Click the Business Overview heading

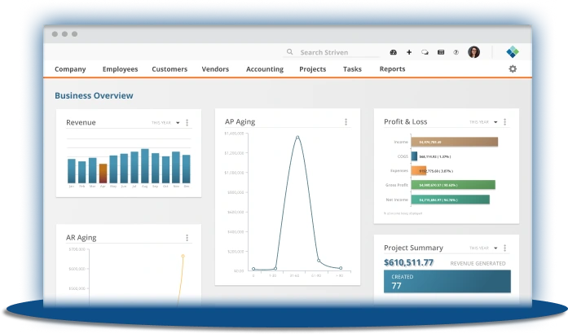pos(94,95)
